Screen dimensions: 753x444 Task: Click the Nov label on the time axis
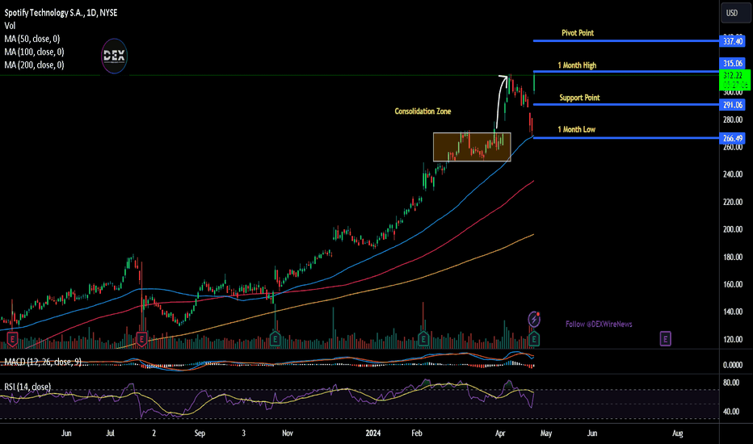point(287,433)
